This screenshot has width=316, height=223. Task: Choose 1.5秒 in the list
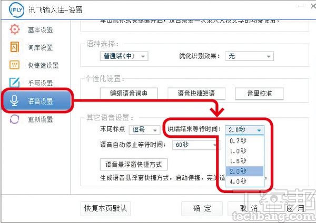coord(245,161)
